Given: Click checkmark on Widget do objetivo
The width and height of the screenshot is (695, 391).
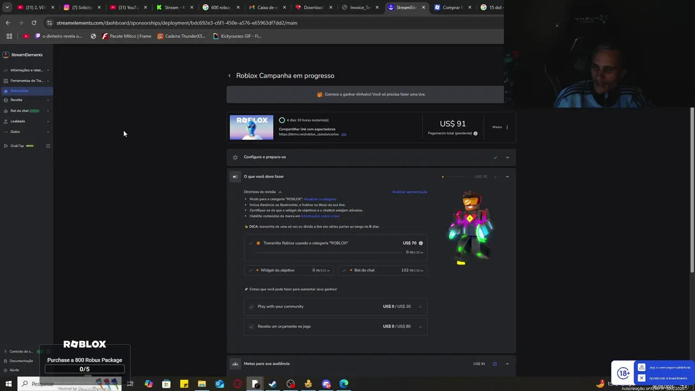Looking at the screenshot, I should (251, 270).
